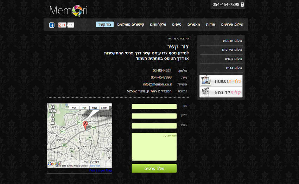Select צור קשר in the navigation bar
299x184 pixels.
pyautogui.click(x=105, y=25)
